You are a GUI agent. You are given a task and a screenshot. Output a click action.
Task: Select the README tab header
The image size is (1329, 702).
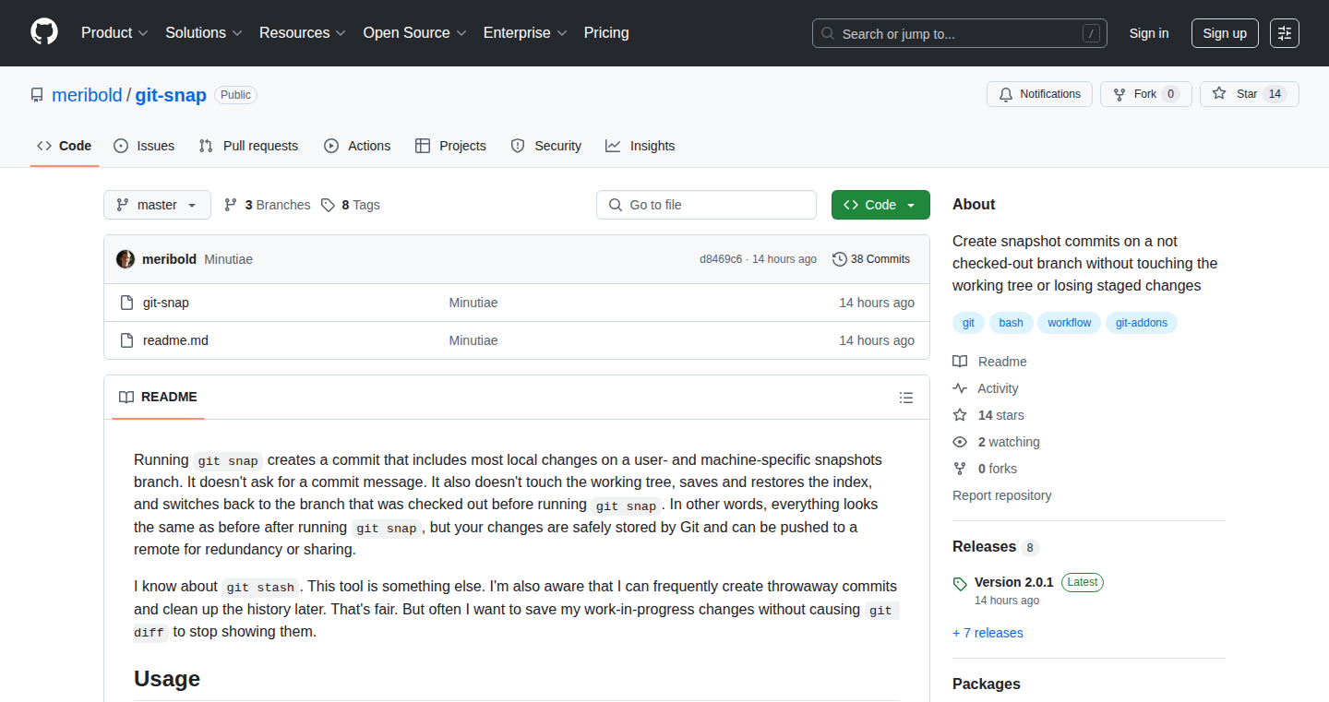[158, 397]
